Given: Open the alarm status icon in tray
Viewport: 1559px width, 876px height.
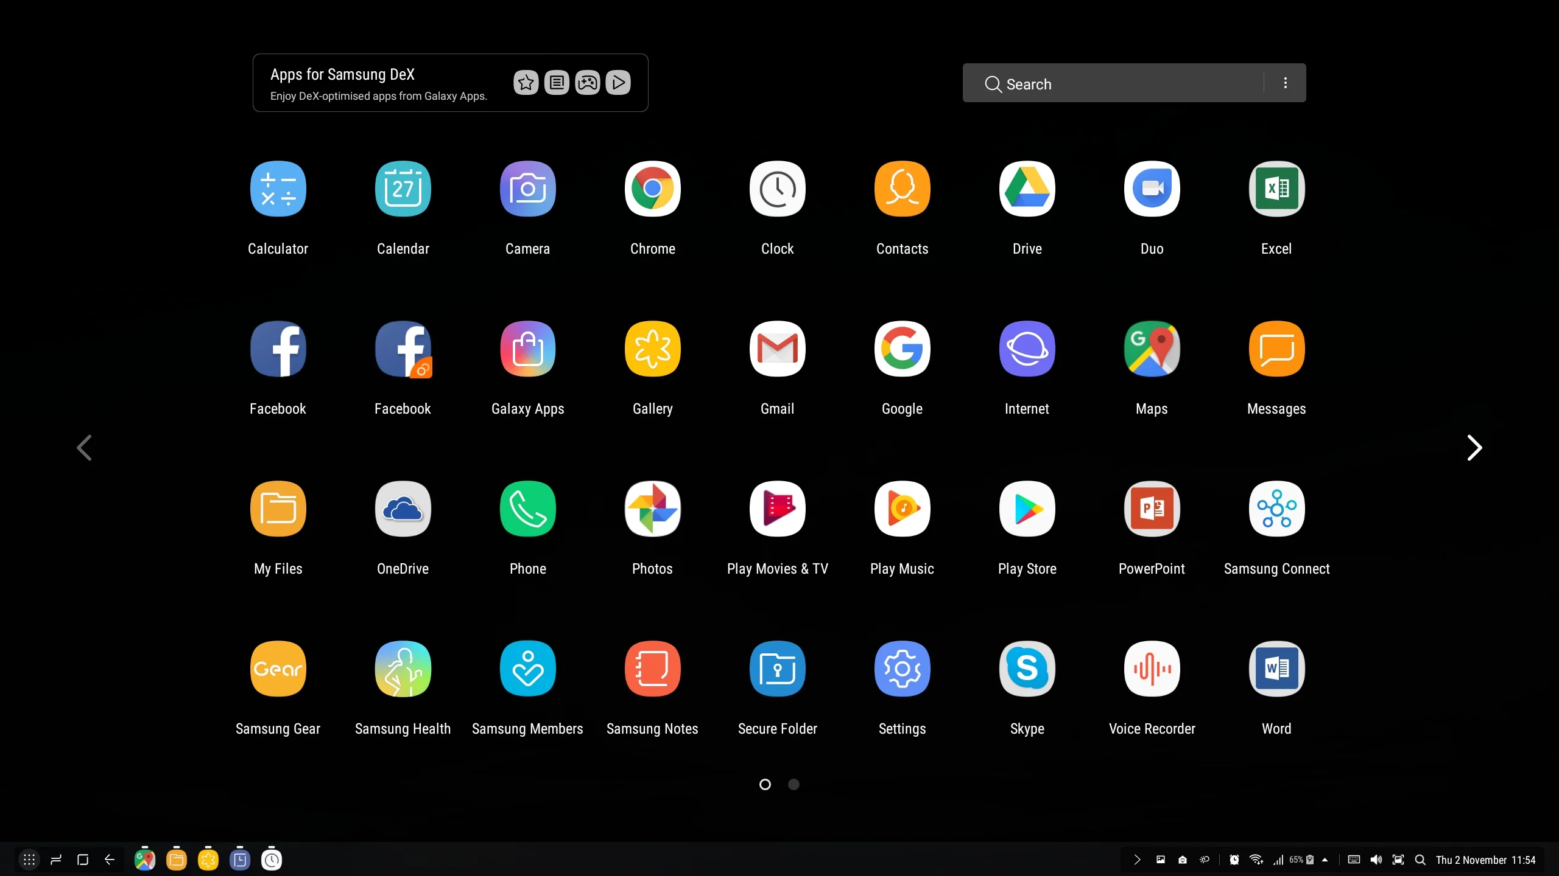Looking at the screenshot, I should coord(1234,860).
